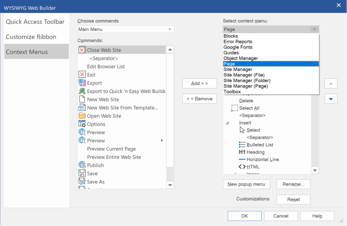This screenshot has height=226, width=347.
Task: Click the New popup menu button
Action: 246,184
